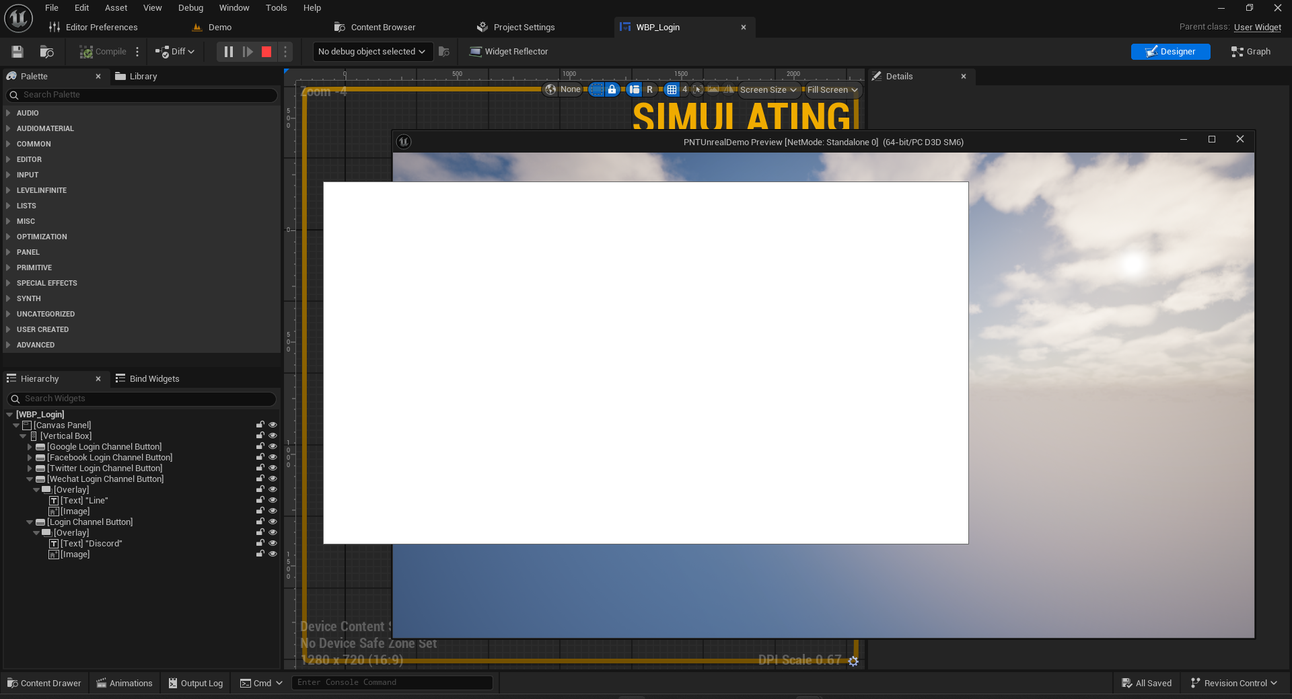The image size is (1292, 699).
Task: Open the Content Drawer
Action: click(43, 683)
